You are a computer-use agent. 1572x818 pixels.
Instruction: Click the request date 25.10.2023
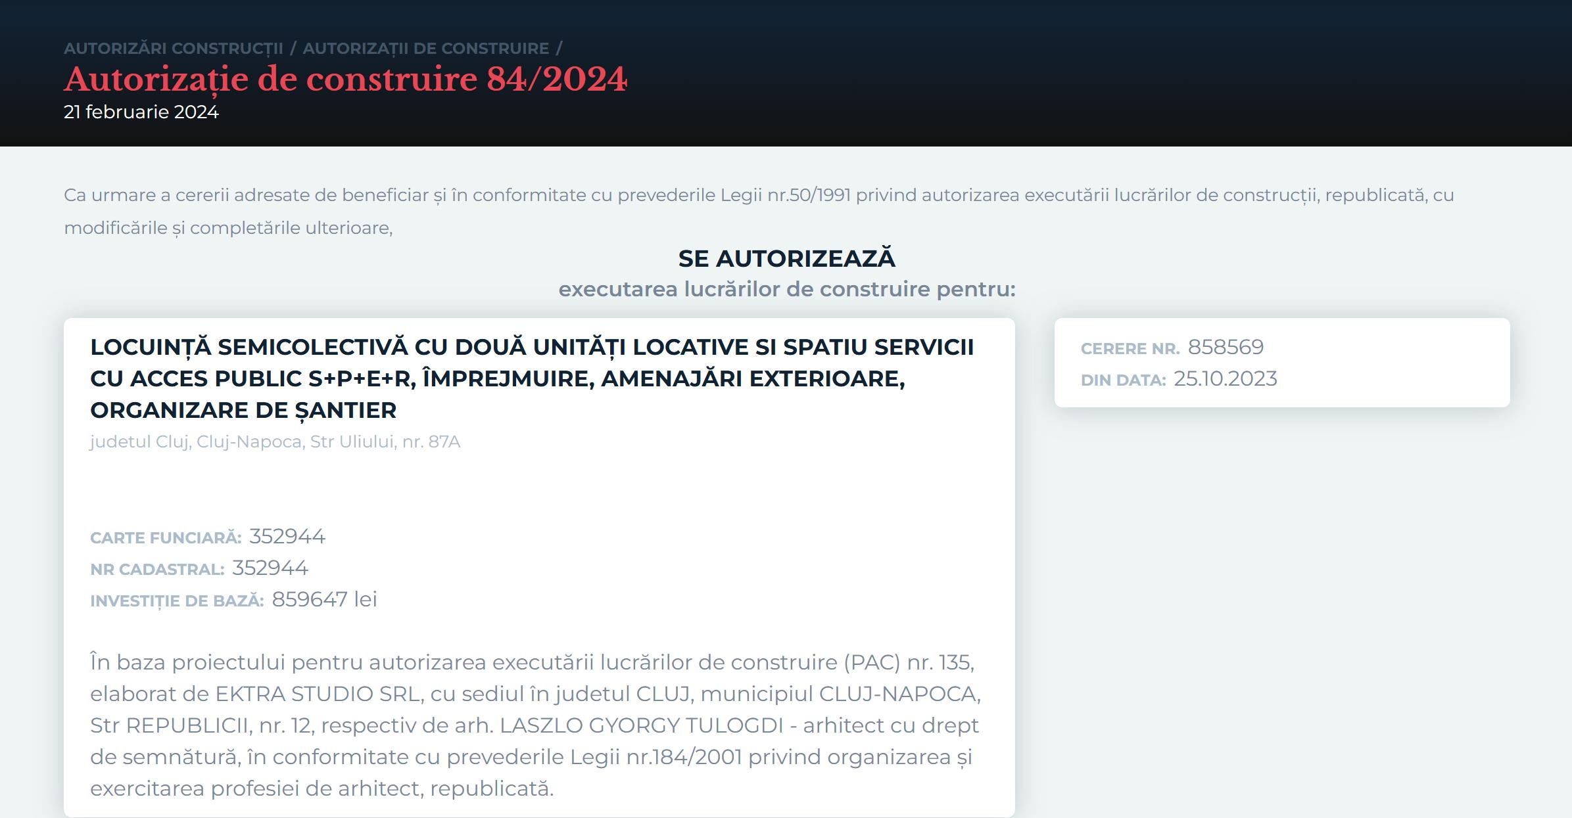point(1225,379)
